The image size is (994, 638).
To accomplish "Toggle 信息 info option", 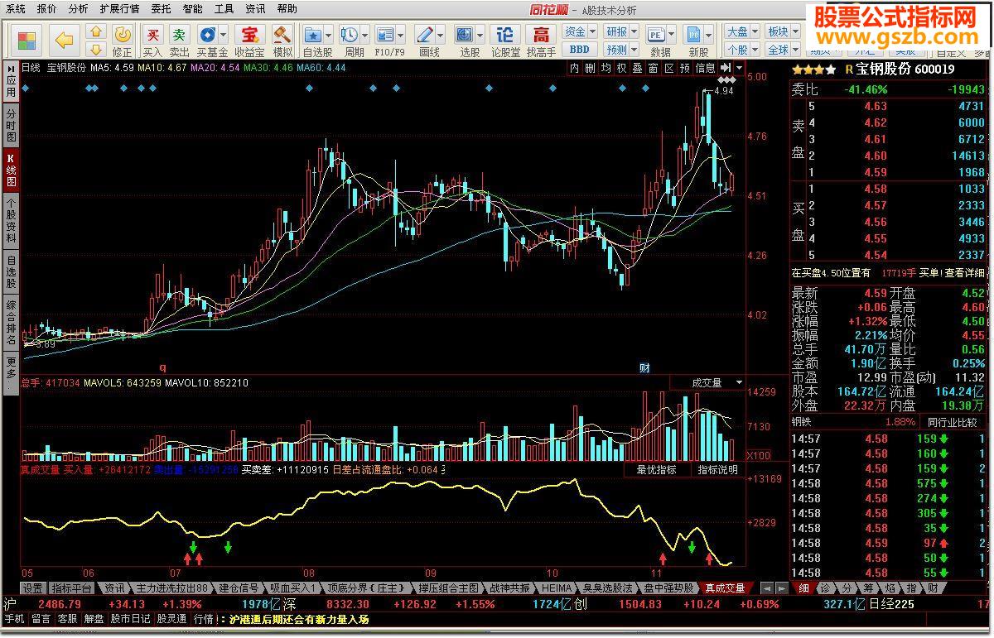I will coord(705,68).
